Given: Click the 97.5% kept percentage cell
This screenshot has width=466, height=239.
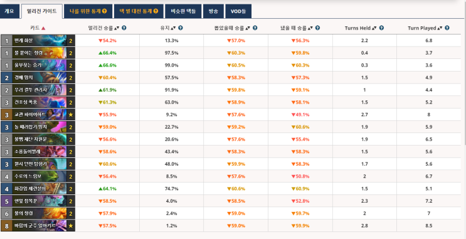Looking at the screenshot, I should (x=171, y=53).
